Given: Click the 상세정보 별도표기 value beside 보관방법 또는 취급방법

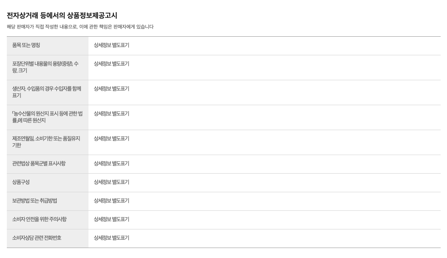Looking at the screenshot, I should pyautogui.click(x=112, y=201).
